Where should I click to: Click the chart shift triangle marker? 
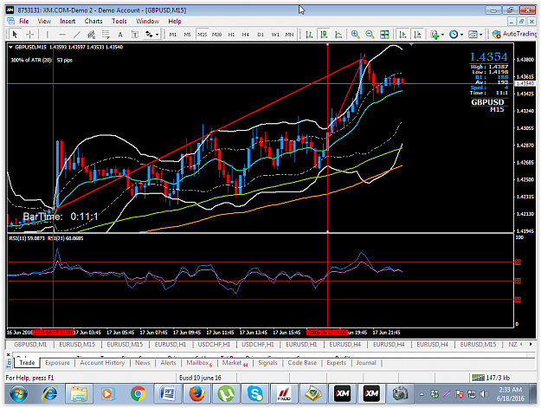coord(411,44)
